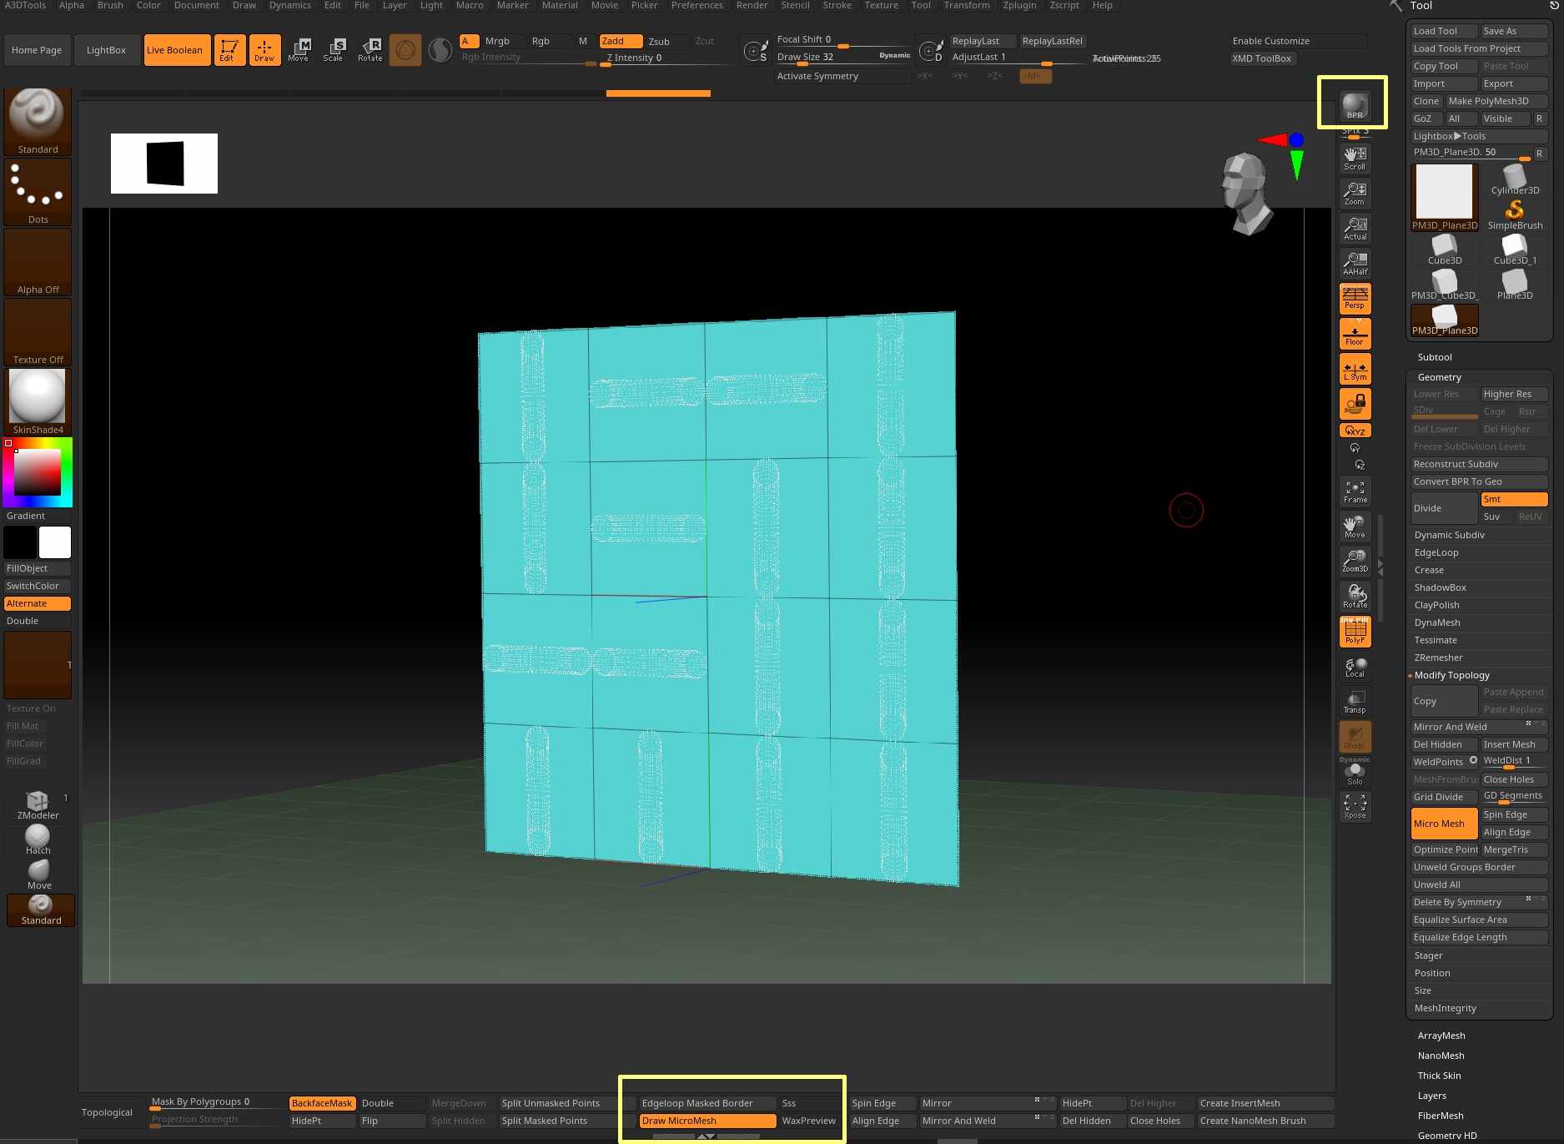Turn off the BackfaceMask option
The height and width of the screenshot is (1144, 1564).
[322, 1103]
